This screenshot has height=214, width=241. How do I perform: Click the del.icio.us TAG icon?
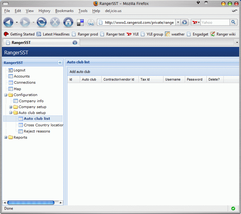pyautogui.click(x=91, y=23)
